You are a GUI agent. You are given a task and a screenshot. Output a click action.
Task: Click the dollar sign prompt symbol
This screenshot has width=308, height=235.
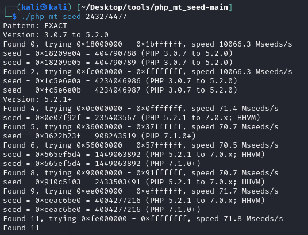point(14,17)
